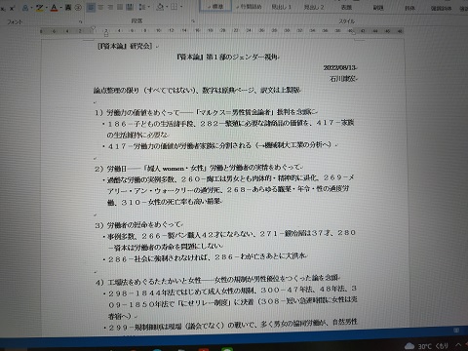Open font settings dialog launcher
Viewport: 468px width, 351px height.
(80, 21)
